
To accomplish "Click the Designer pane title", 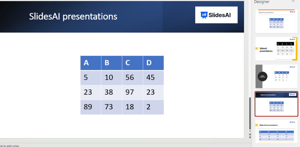I will click(x=261, y=2).
